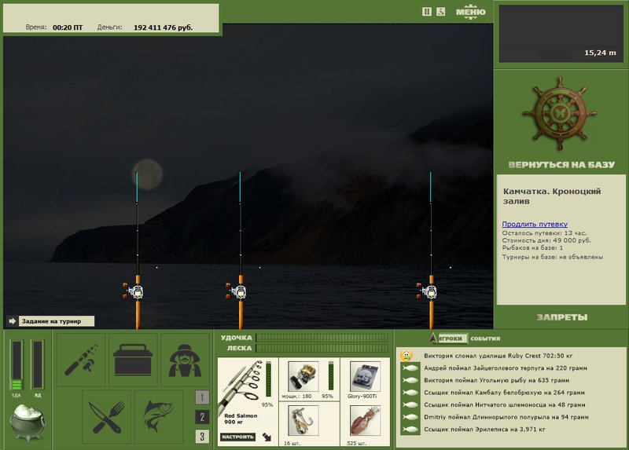Click the squid bait thumbnail, 525 шт.
This screenshot has width=629, height=450.
pyautogui.click(x=365, y=421)
